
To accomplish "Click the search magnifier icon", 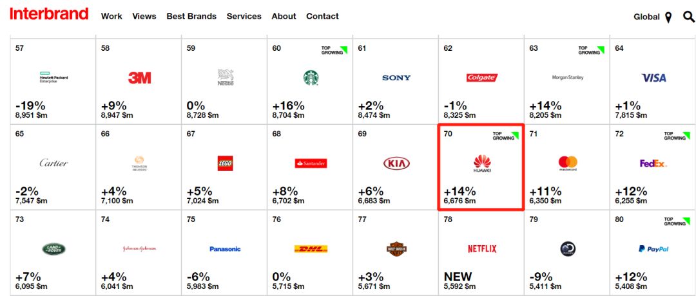I will [x=689, y=17].
